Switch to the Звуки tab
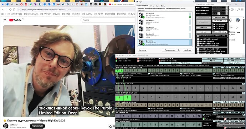246x129 pixels. click(x=158, y=6)
